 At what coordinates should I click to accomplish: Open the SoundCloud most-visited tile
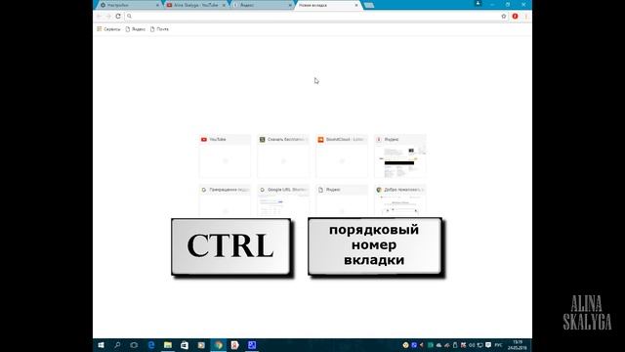342,156
